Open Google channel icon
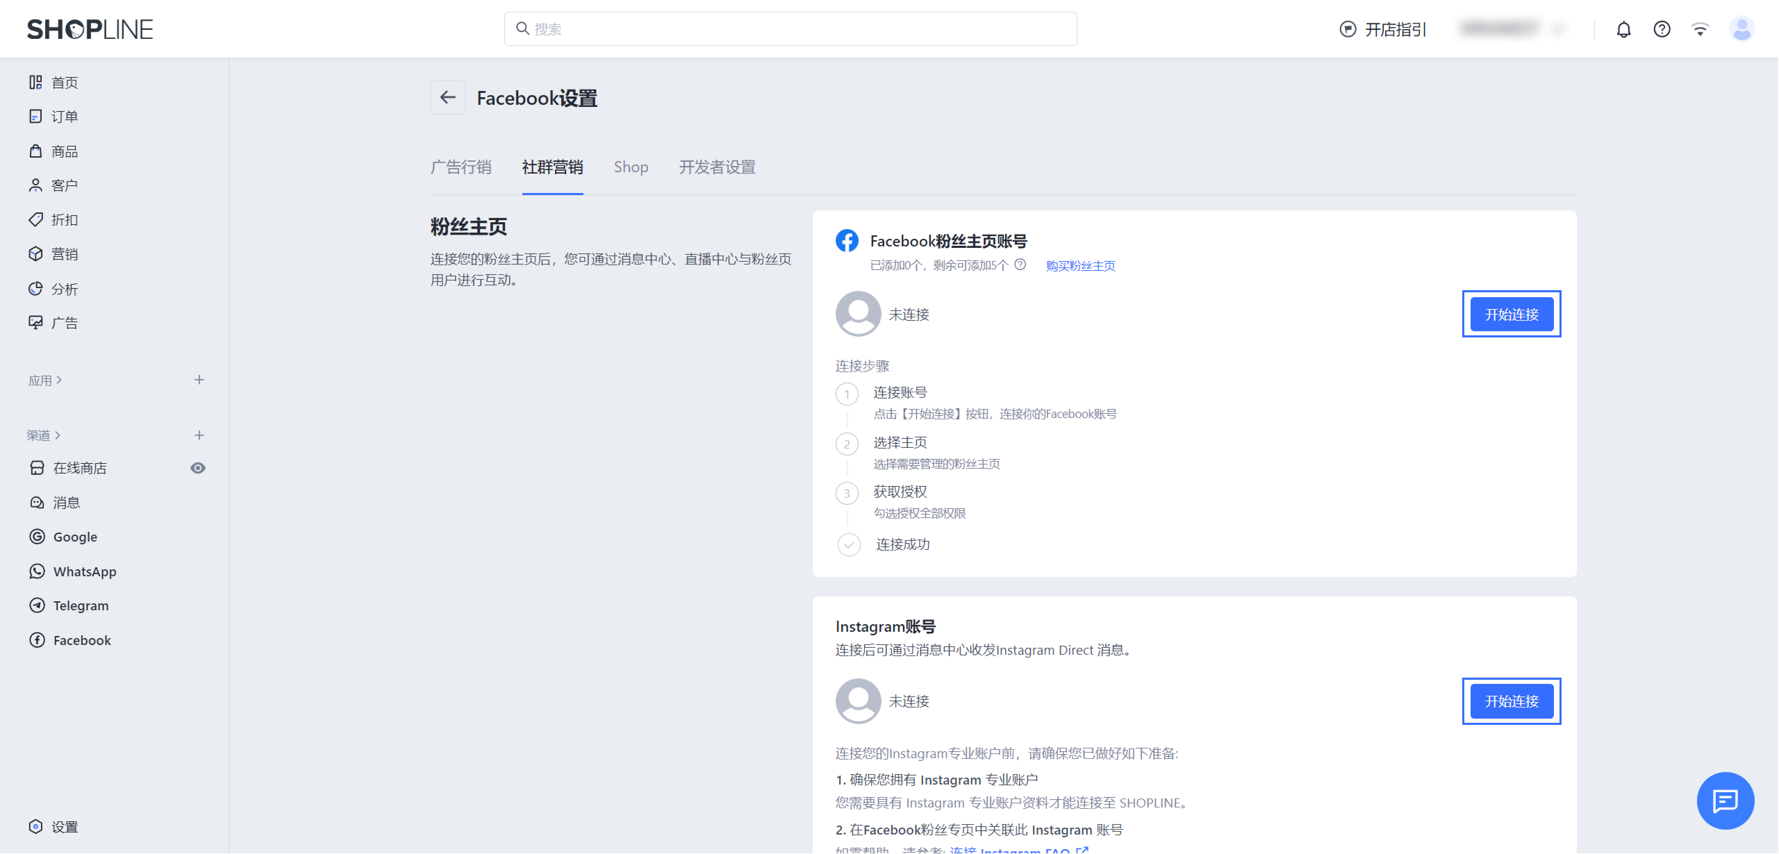The image size is (1779, 854). [x=37, y=536]
